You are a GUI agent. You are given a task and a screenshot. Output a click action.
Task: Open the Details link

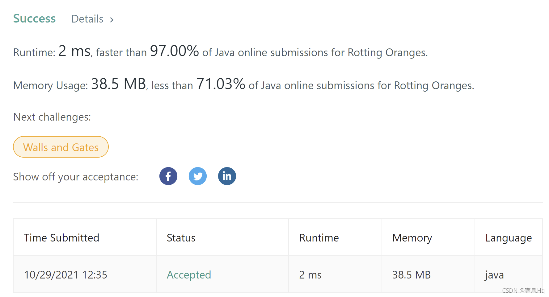pos(87,19)
